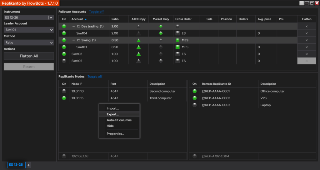
Task: Select Hide in the context menu
Action: click(119, 126)
